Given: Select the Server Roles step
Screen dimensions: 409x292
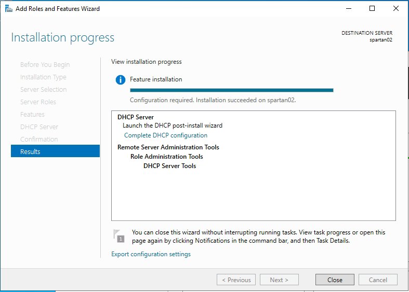Looking at the screenshot, I should click(x=38, y=102).
